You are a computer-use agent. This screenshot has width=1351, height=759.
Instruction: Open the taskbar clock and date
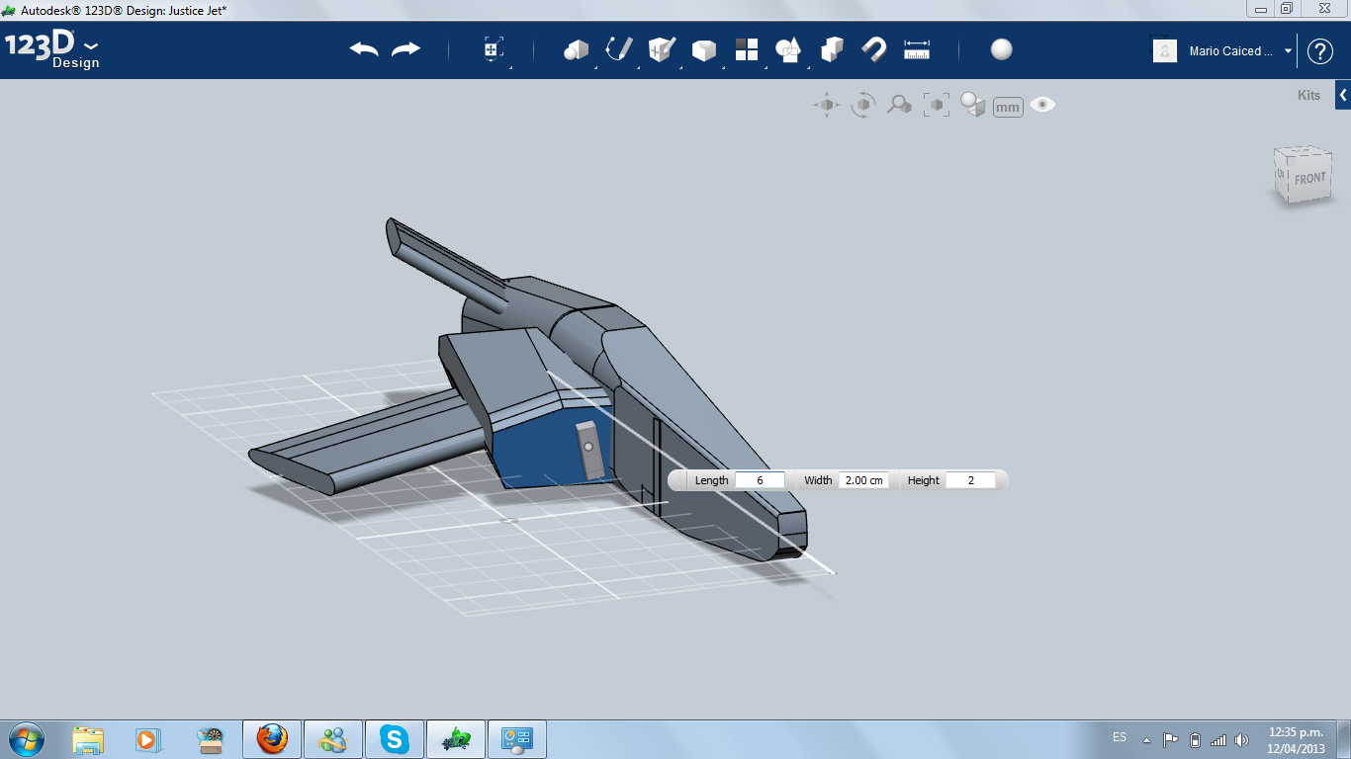[x=1296, y=739]
